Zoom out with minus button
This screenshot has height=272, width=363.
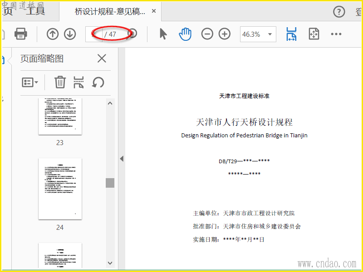207,34
